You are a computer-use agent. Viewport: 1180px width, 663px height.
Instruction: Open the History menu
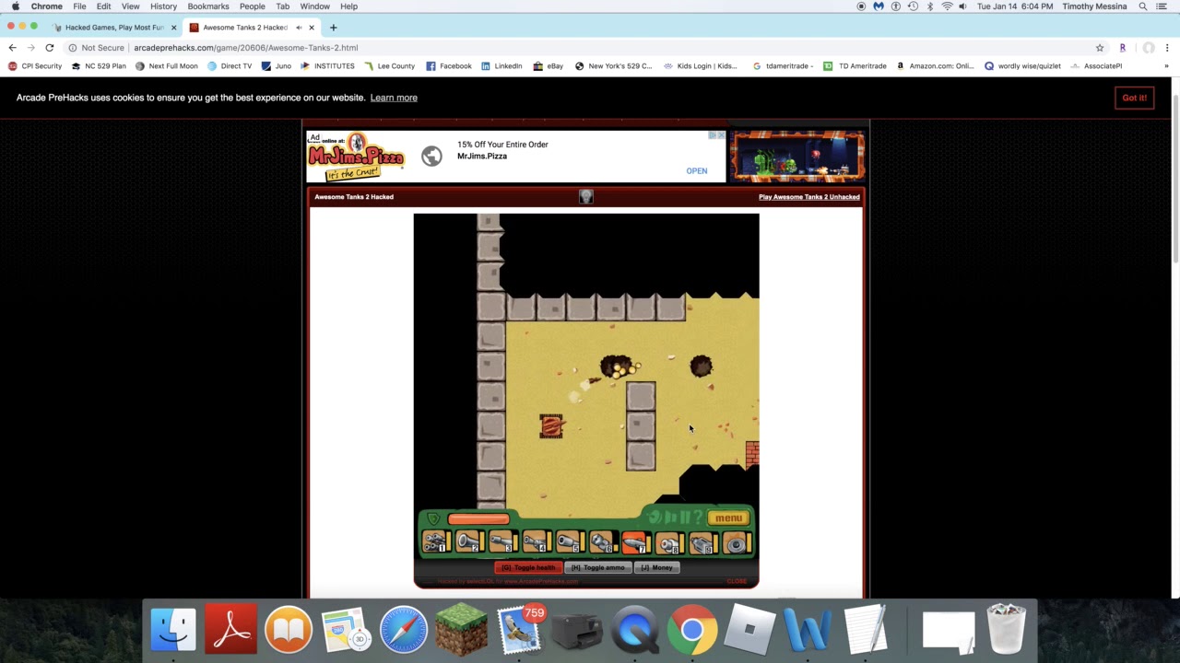point(163,6)
